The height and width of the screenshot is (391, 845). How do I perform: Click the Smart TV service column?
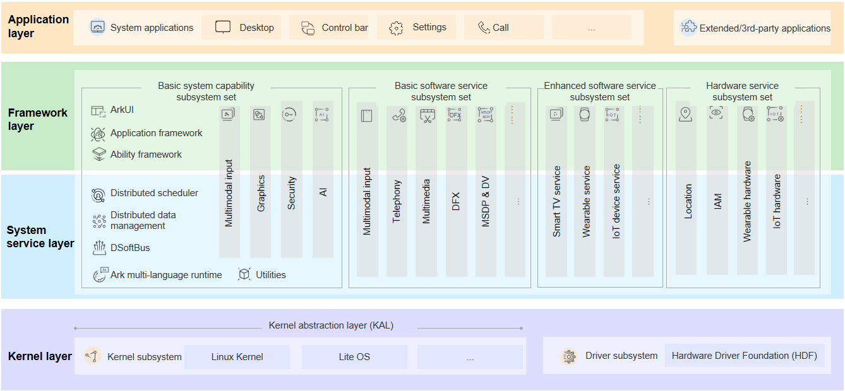click(x=556, y=195)
